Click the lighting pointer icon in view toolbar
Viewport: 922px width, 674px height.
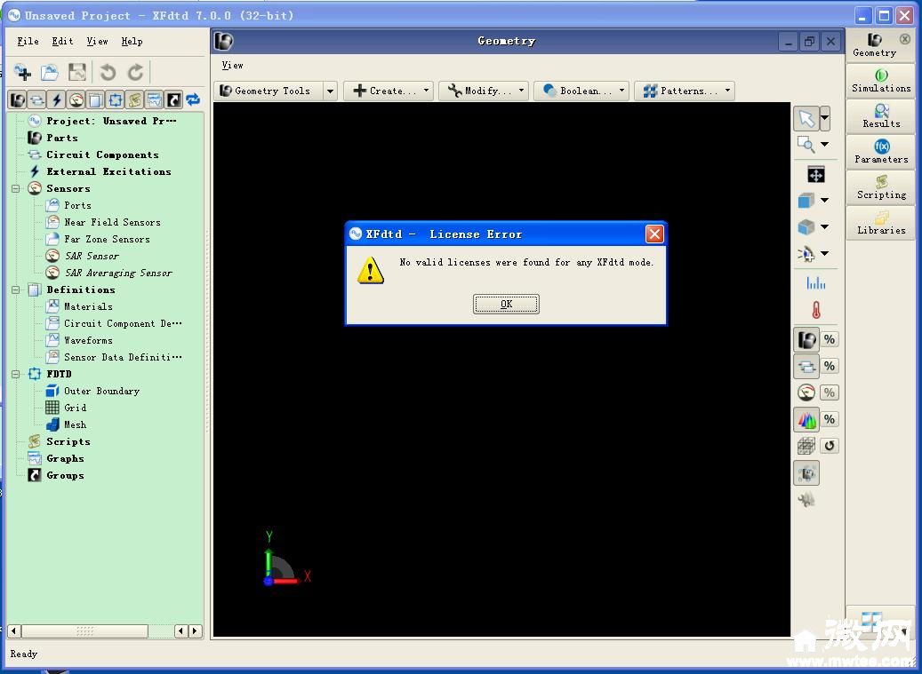pyautogui.click(x=806, y=254)
